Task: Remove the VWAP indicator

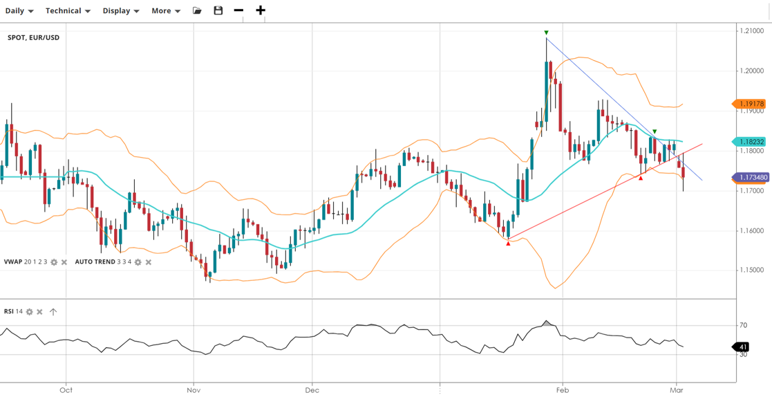Action: pos(64,262)
